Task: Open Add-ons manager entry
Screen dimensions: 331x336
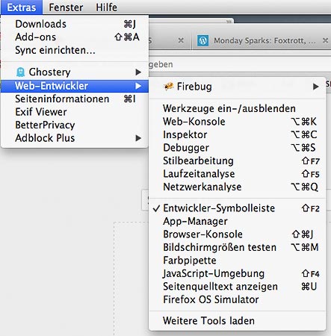Action: click(x=75, y=37)
